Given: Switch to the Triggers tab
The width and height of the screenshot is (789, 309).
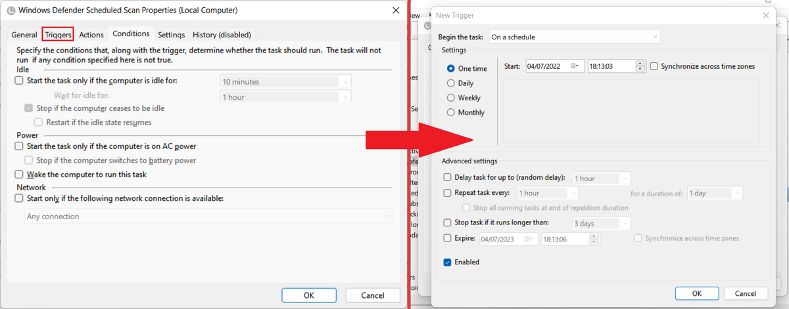Looking at the screenshot, I should (58, 35).
